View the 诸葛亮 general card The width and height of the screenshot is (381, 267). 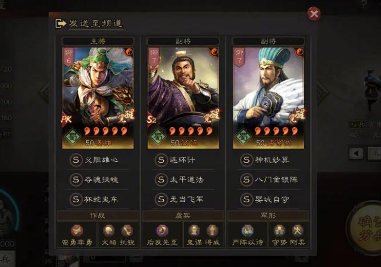(269, 98)
